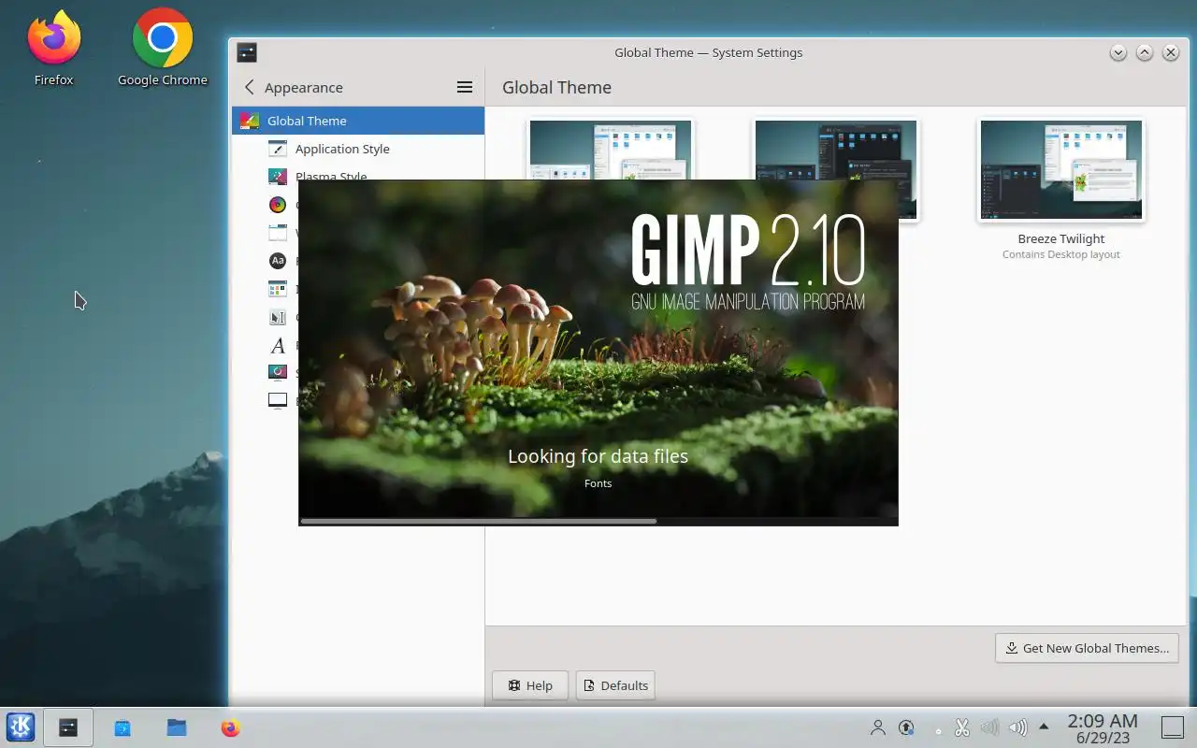Image resolution: width=1197 pixels, height=748 pixels.
Task: Select the Window Decorations sidebar icon
Action: pos(278,233)
